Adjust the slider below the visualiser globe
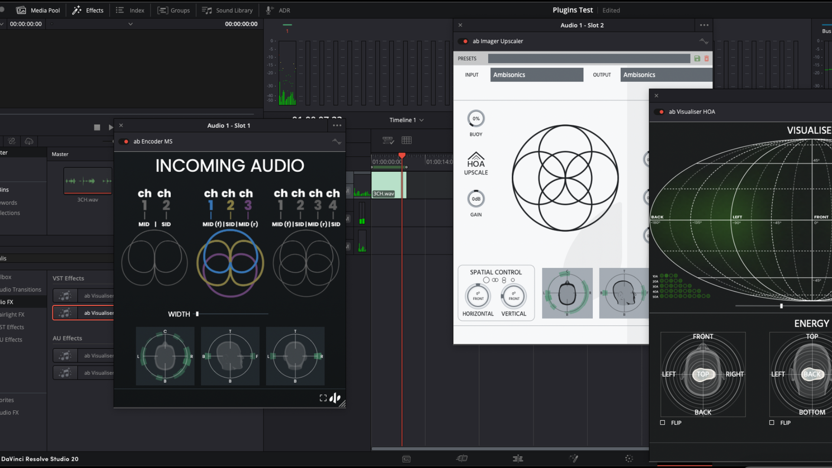The width and height of the screenshot is (832, 468). click(782, 306)
